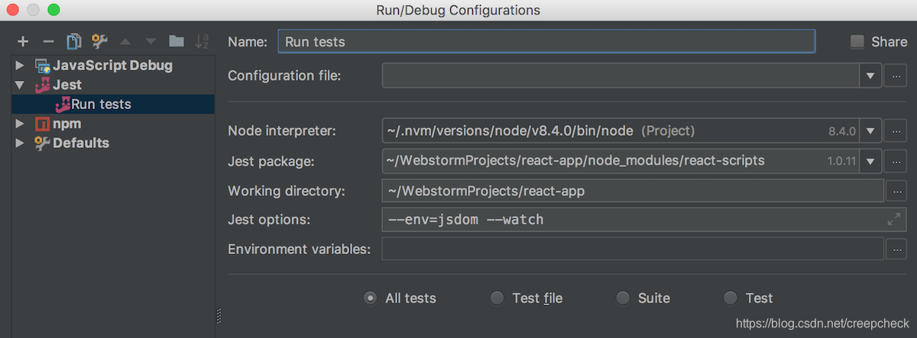Click the Working directory input field
Screen dimensions: 917x338
tap(631, 191)
